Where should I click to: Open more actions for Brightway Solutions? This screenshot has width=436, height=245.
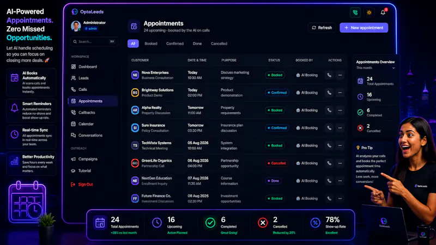tap(340, 93)
